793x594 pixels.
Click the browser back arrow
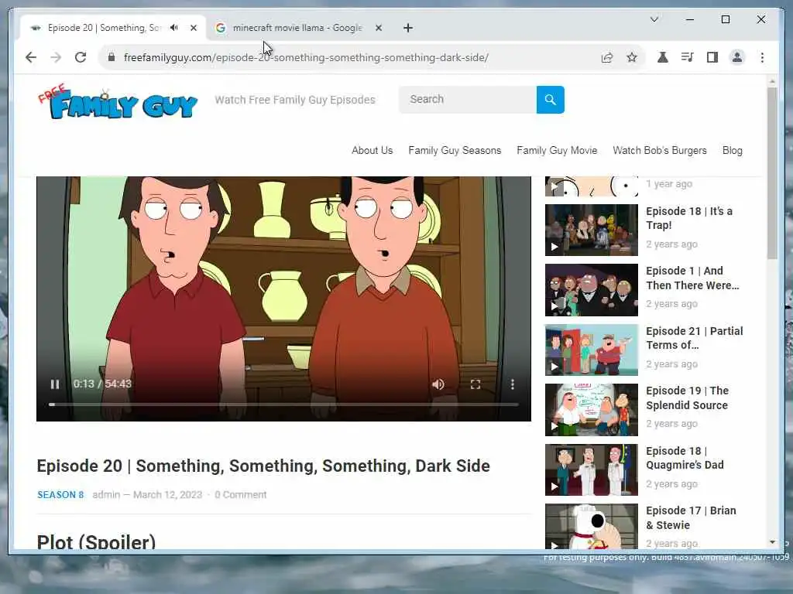pyautogui.click(x=31, y=57)
